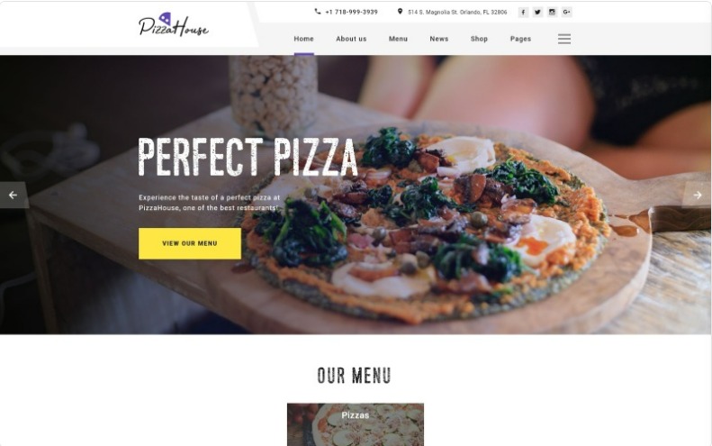
Task: Click the phone icon in header
Action: tap(318, 12)
